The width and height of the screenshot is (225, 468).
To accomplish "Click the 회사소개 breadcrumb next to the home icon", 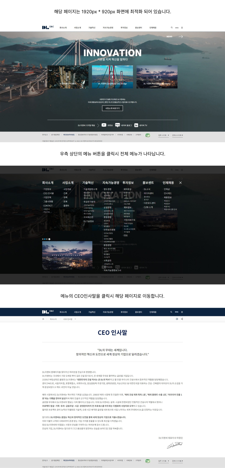I will pos(53,319).
